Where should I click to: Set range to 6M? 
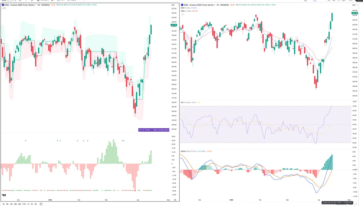click(x=19, y=204)
